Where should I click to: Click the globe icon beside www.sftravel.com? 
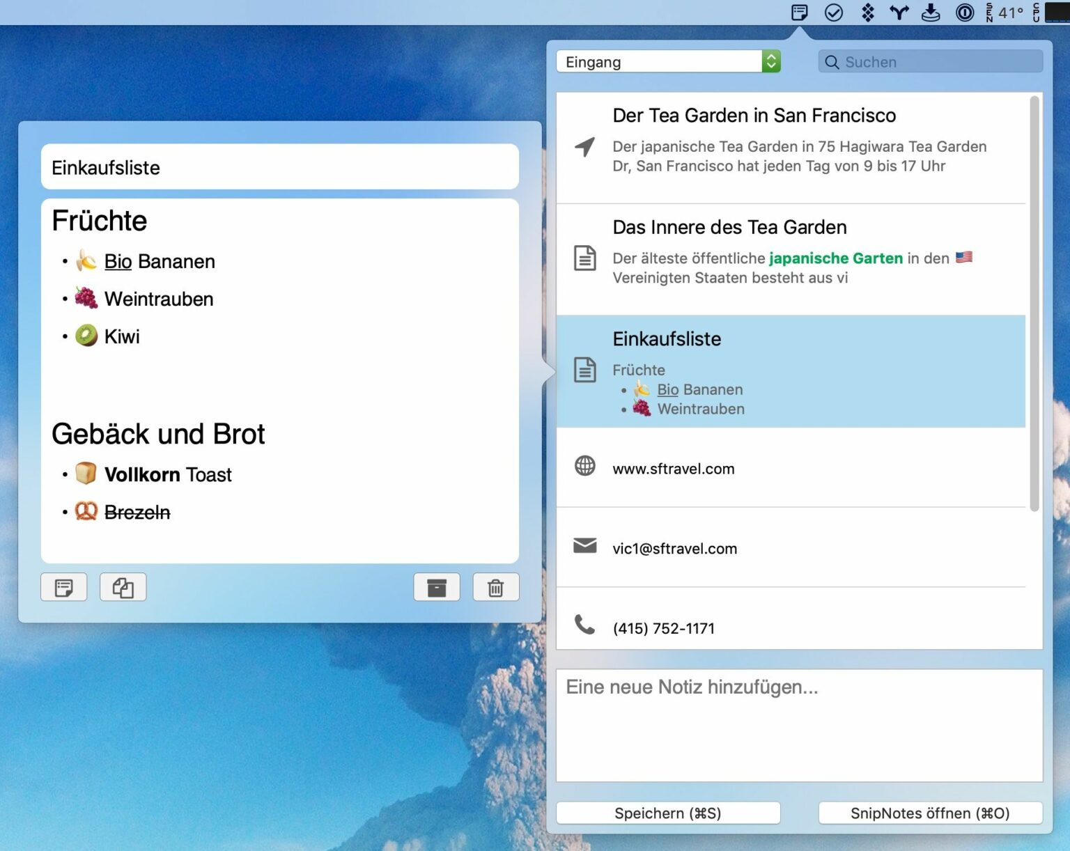586,467
